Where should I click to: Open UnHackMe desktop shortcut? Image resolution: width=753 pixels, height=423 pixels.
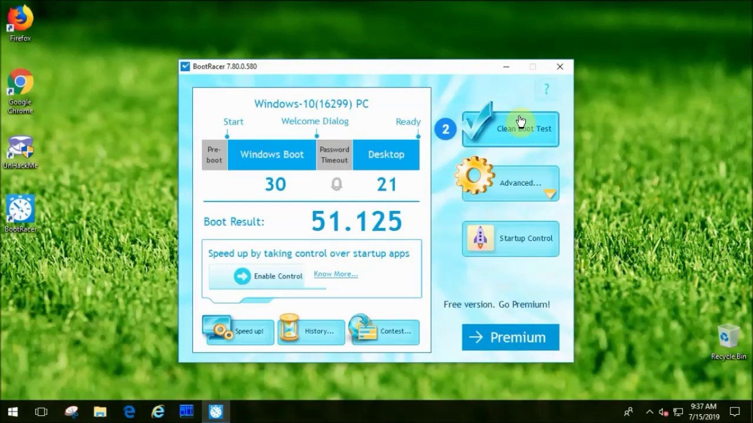tap(20, 152)
